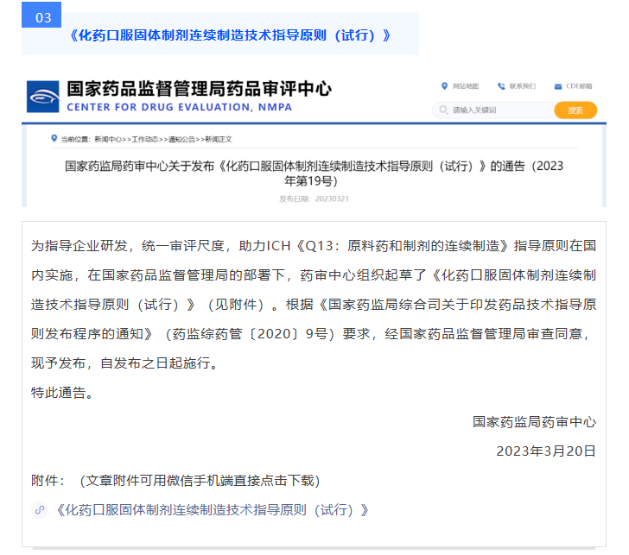Image resolution: width=629 pixels, height=555 pixels.
Task: Go to 工作动态 in the breadcrumb
Action: click(144, 139)
